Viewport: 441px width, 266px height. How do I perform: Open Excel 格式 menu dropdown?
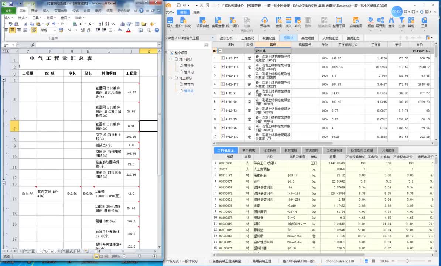coord(23,18)
